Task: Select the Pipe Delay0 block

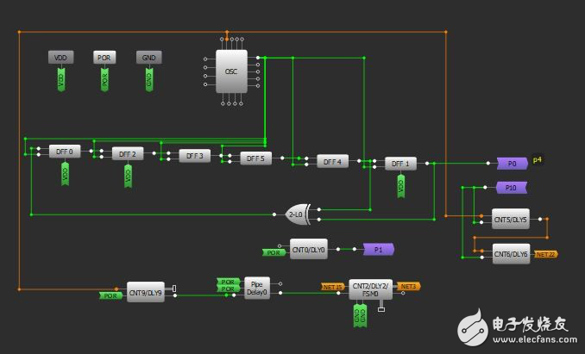Action: [255, 288]
